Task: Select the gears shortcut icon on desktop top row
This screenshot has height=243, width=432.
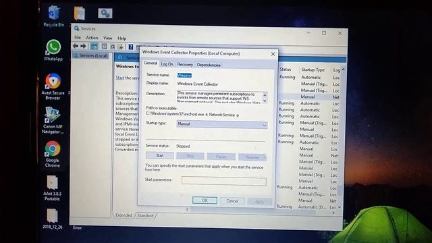Action: pos(105,13)
